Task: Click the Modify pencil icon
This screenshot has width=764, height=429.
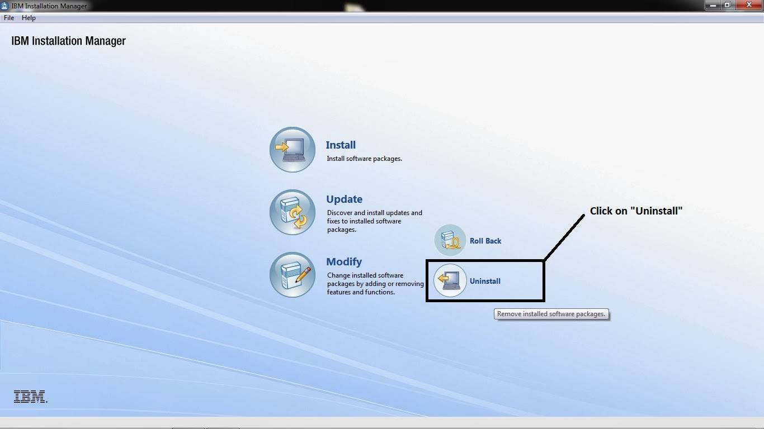Action: 292,275
